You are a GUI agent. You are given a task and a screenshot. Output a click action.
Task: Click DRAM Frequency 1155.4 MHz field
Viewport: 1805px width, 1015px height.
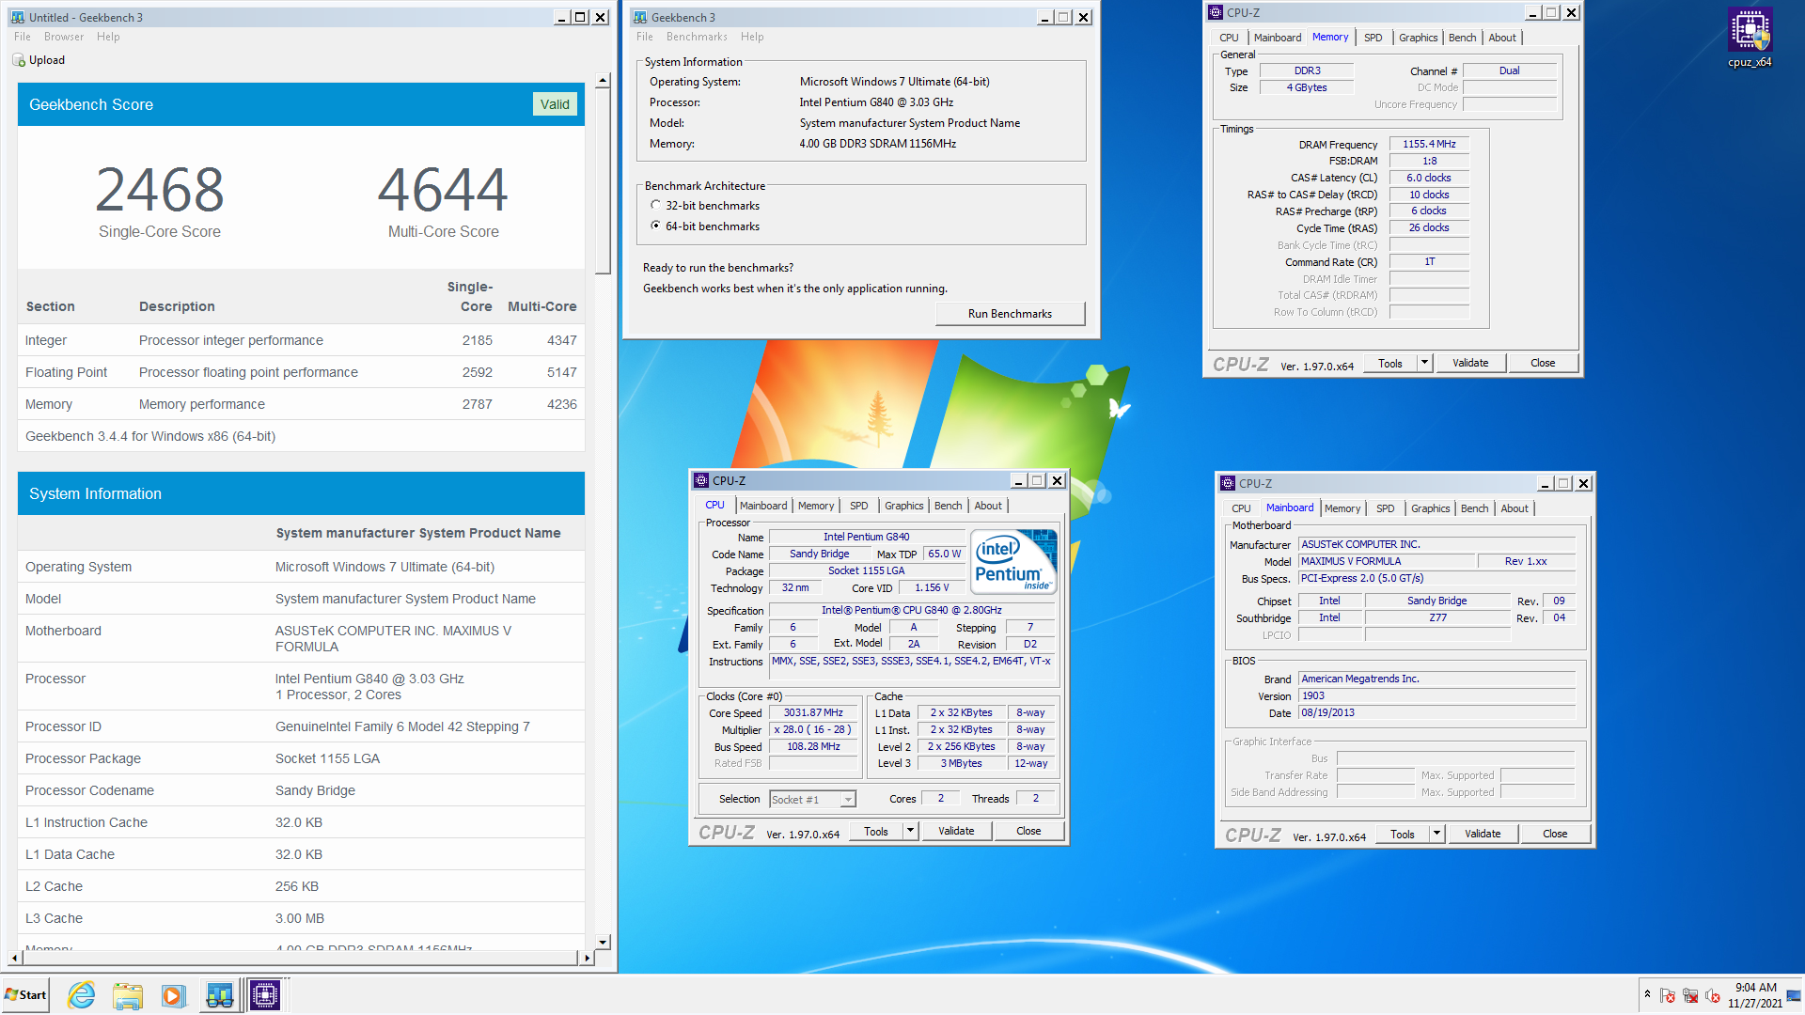[1429, 144]
